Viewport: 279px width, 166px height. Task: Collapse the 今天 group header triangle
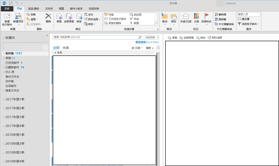[55, 52]
